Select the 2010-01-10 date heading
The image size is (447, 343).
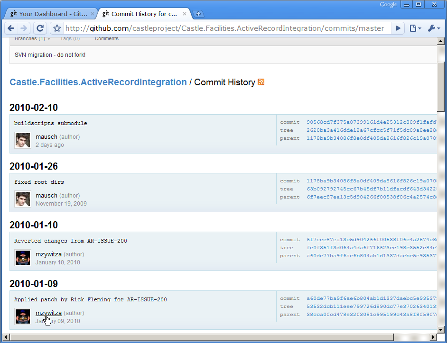pos(34,225)
